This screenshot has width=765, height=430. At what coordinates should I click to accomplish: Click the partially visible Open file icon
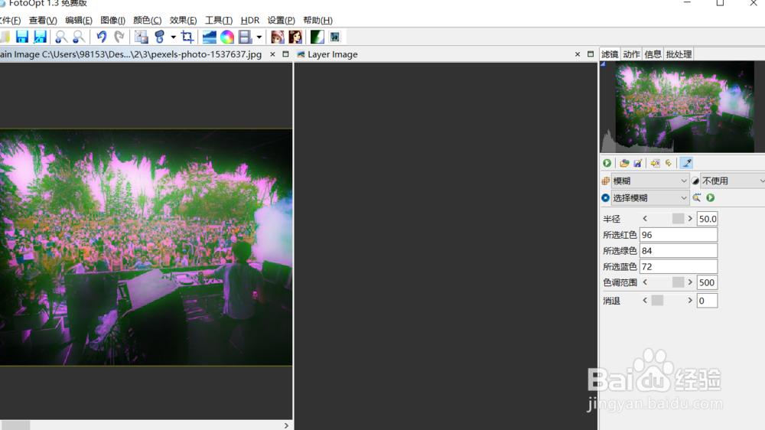click(x=5, y=37)
